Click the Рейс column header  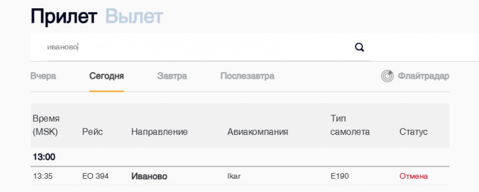click(x=93, y=132)
